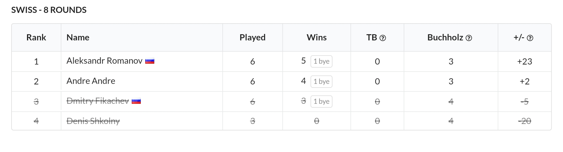Viewport: 563px width, 152px height.
Task: Select the crossed-out Dmitry Fikachev name
Action: click(98, 101)
